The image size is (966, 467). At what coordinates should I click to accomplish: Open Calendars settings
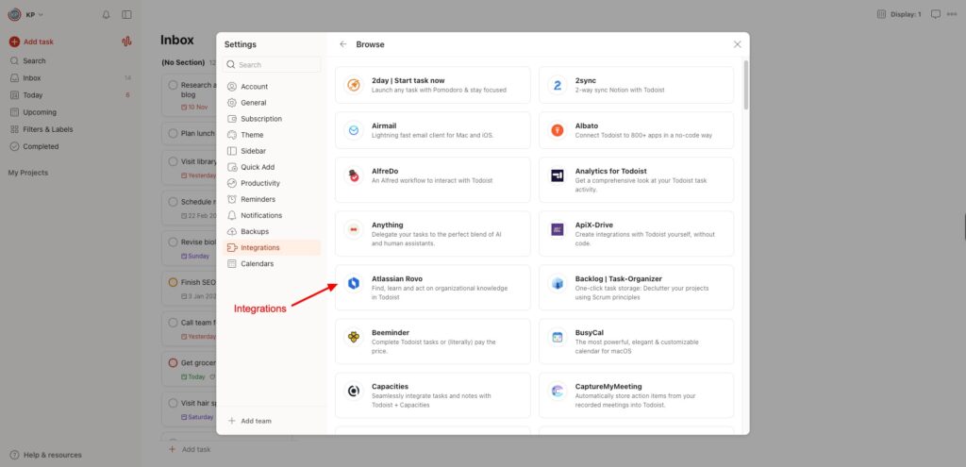(272, 263)
